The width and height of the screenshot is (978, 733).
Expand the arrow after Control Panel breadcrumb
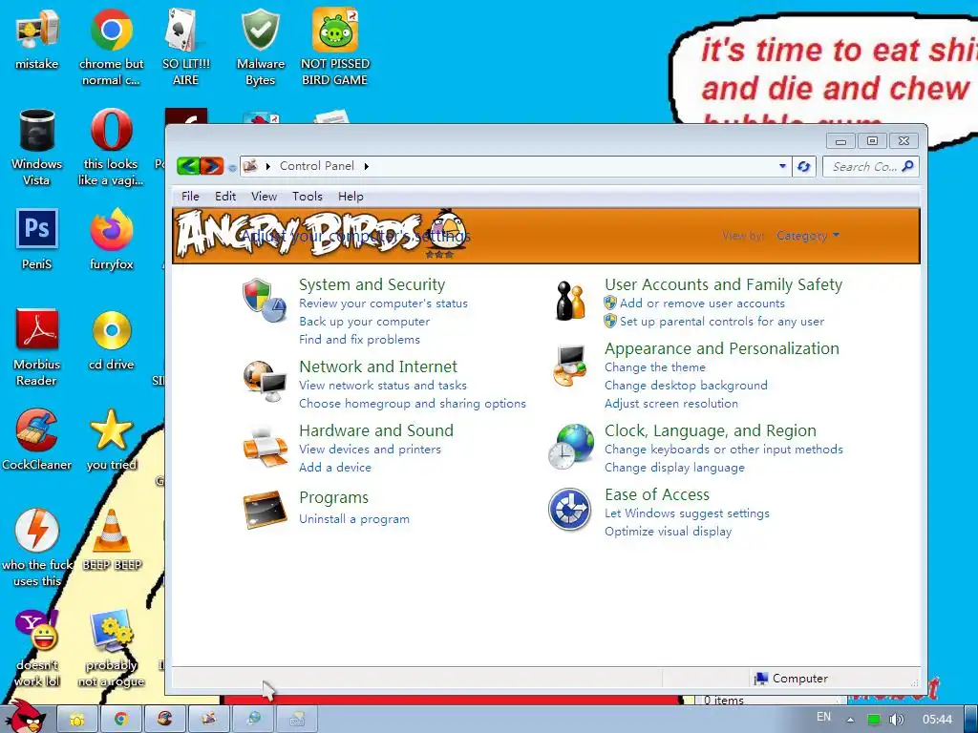click(366, 166)
